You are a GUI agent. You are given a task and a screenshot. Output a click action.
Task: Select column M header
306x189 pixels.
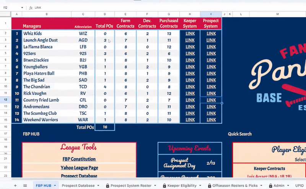(278, 14)
